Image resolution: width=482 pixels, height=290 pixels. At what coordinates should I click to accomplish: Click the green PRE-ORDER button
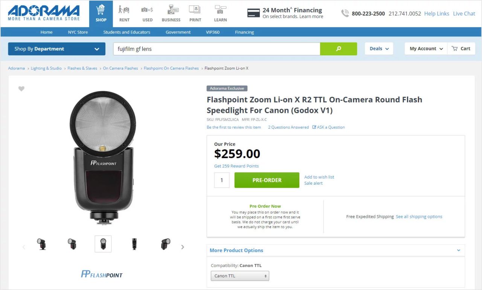[x=267, y=180]
